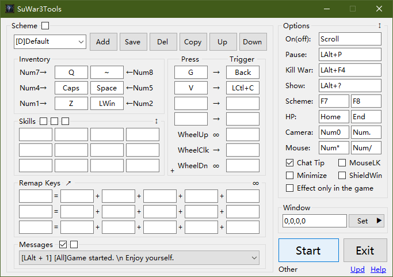Click the Add scheme button
393x277 pixels.
click(103, 41)
